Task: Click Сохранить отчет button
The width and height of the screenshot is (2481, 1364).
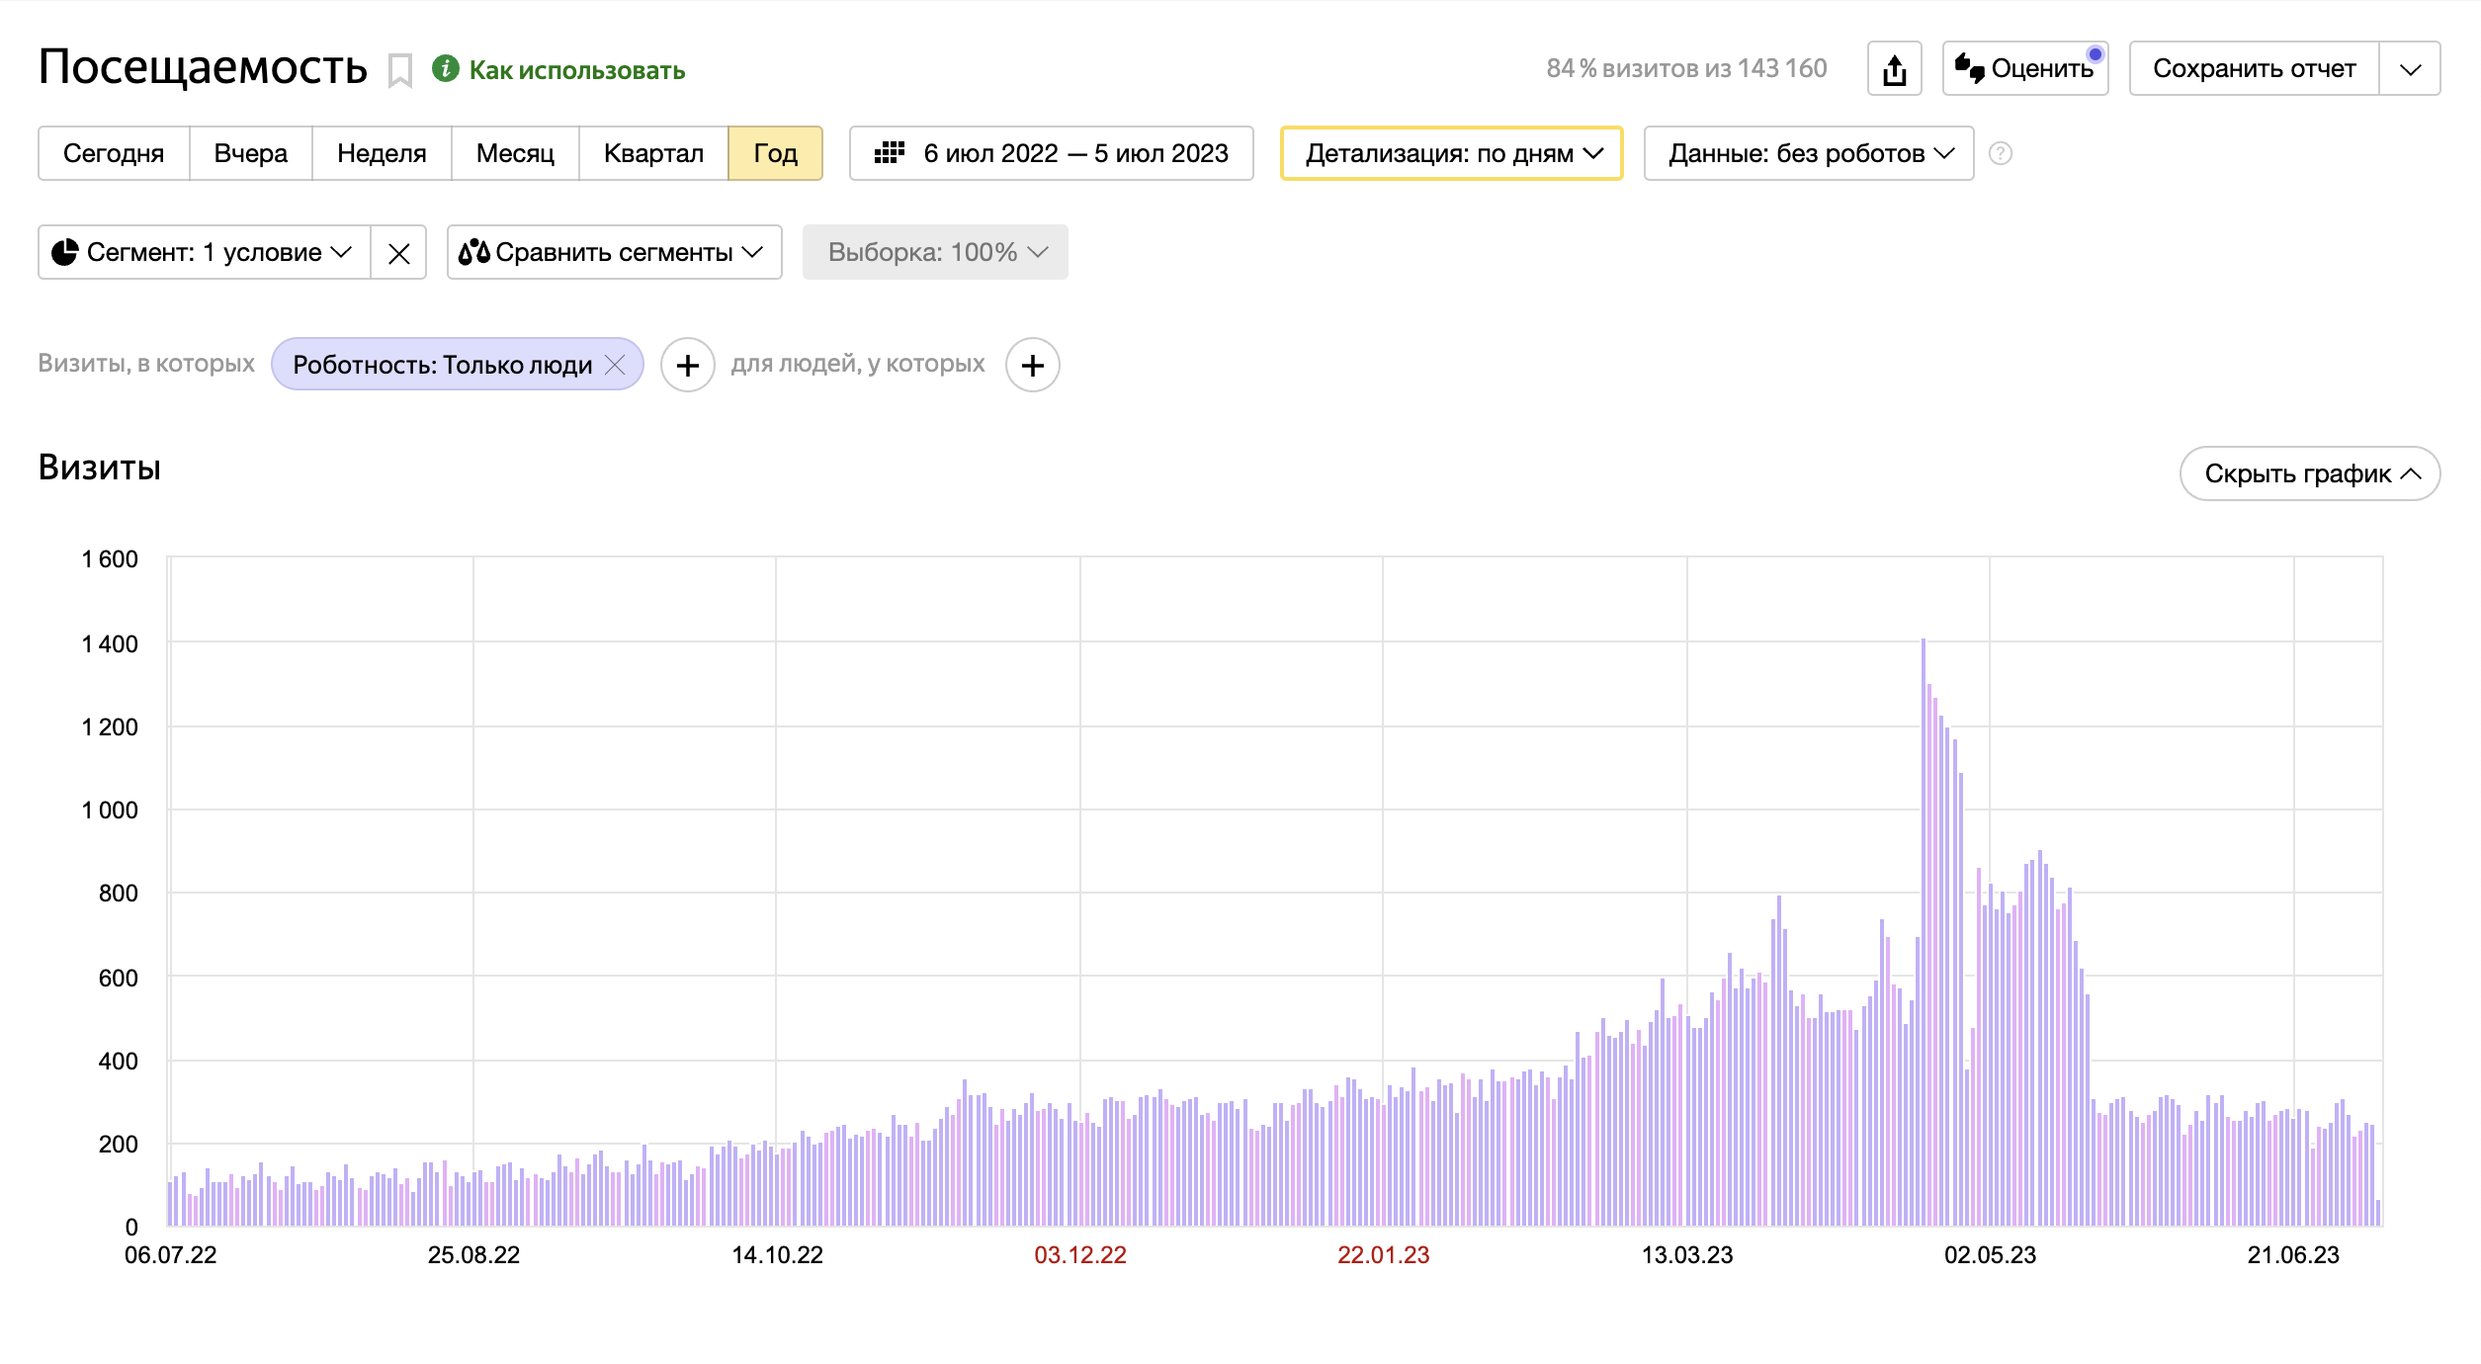Action: click(2254, 69)
